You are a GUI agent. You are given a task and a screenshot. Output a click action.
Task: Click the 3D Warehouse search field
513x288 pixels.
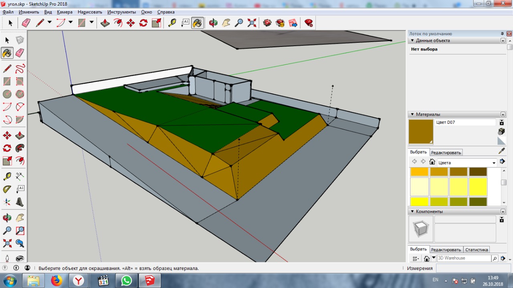point(464,258)
